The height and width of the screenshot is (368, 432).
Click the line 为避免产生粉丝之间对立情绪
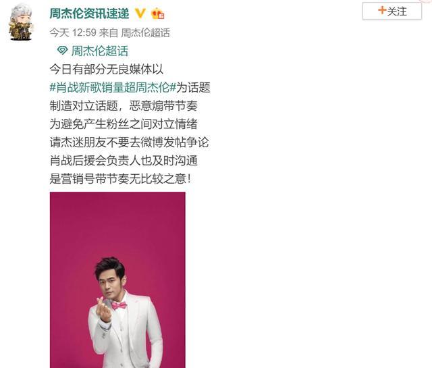[124, 124]
